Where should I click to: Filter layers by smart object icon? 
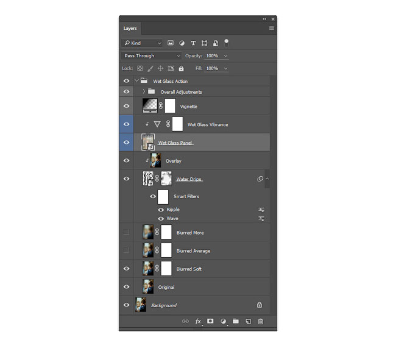point(216,43)
